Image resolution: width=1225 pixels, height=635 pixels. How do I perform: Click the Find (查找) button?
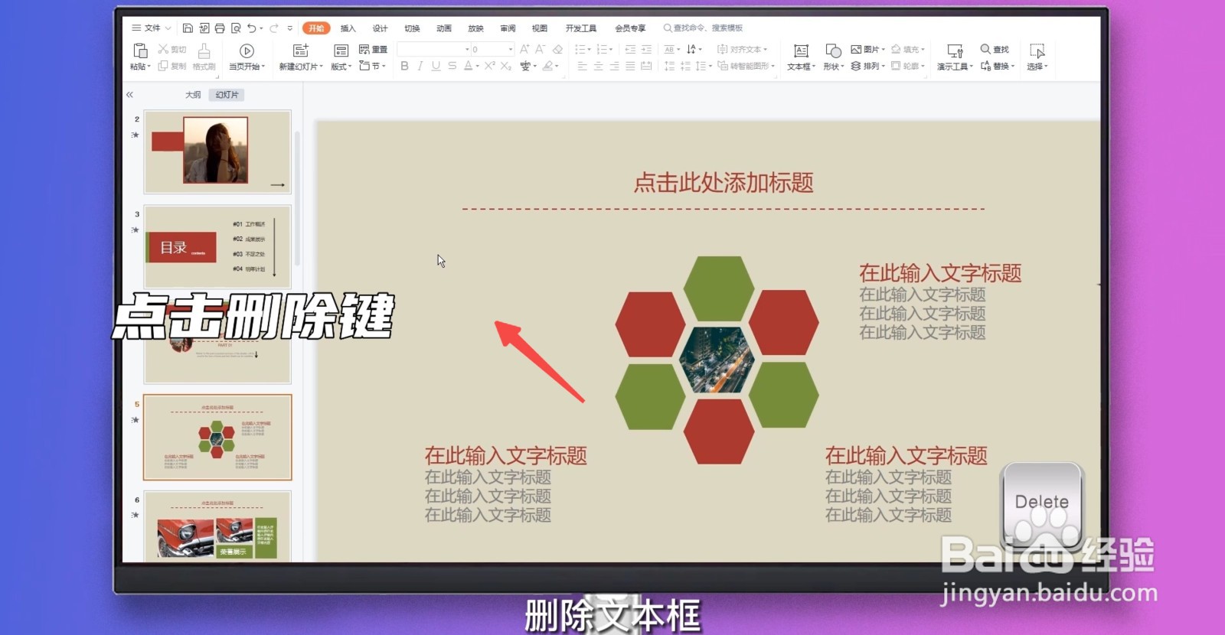click(995, 49)
